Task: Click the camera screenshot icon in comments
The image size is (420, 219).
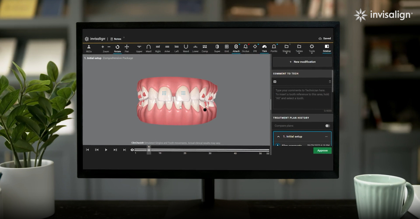Action: point(275,82)
